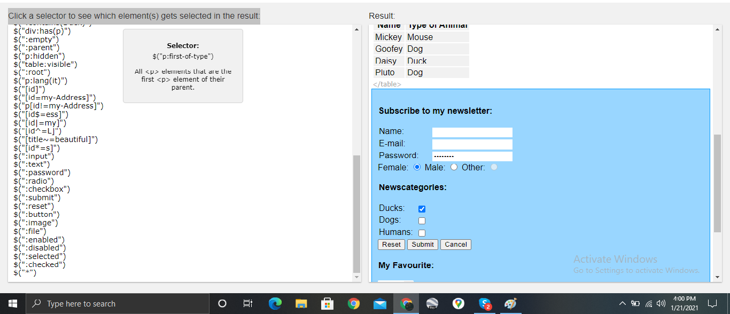
Task: Click the Name input field
Action: pos(472,132)
